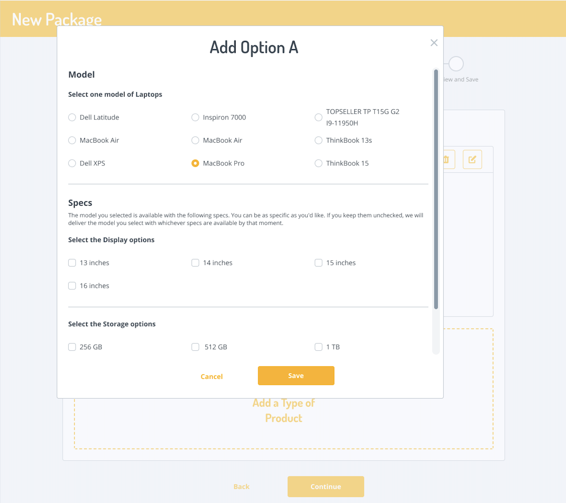Select the Dell Latitude model
This screenshot has width=566, height=503.
click(x=72, y=117)
